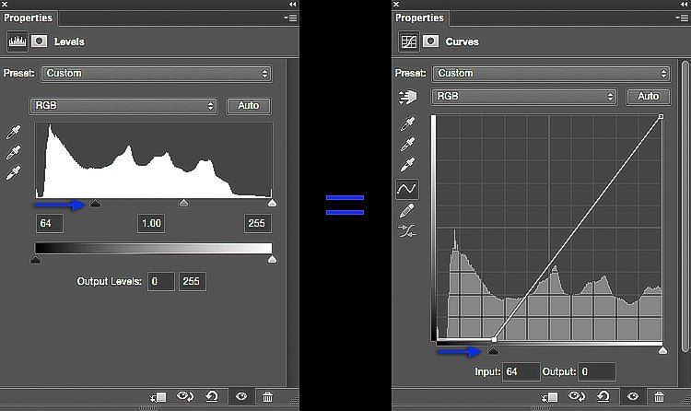Open the Levels panel flyout menu

[x=290, y=18]
